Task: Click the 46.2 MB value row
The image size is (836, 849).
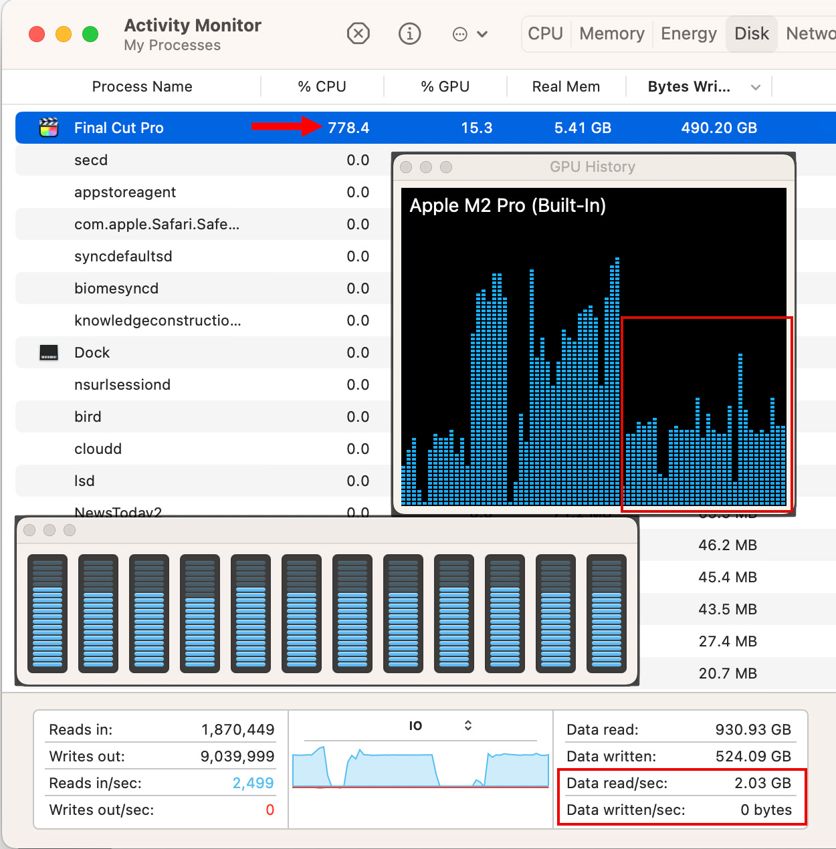Action: pos(728,545)
